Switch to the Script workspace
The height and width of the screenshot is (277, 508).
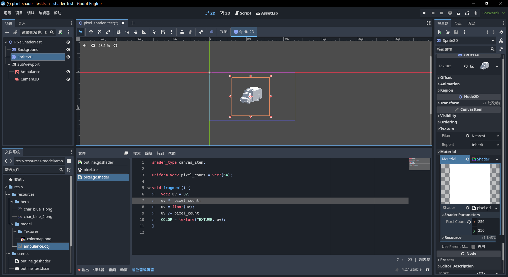pyautogui.click(x=243, y=13)
